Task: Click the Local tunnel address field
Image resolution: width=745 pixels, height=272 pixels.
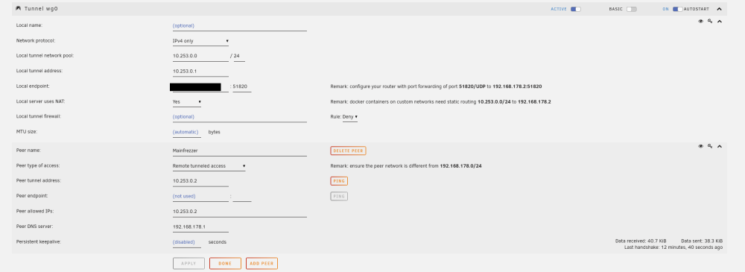Action: [200, 72]
